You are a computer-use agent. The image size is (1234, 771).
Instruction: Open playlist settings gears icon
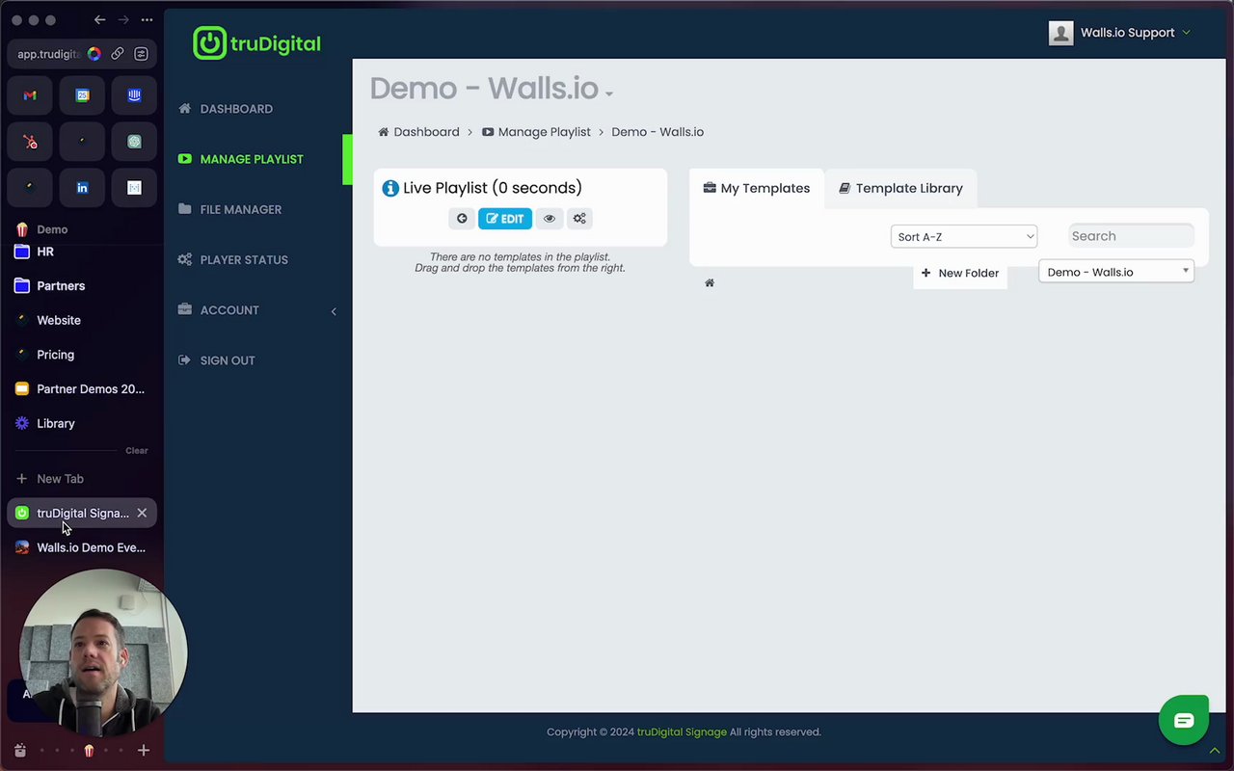(x=579, y=219)
